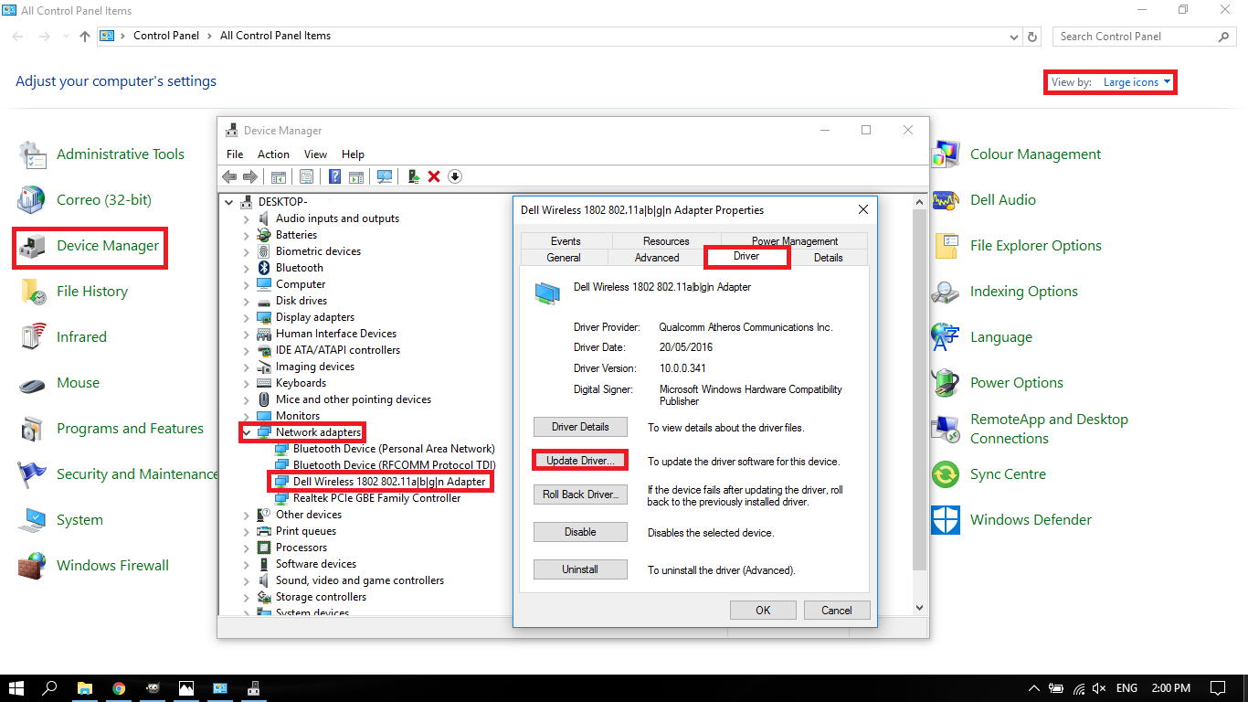This screenshot has height=702, width=1248.
Task: Select Realtek PCIe GBE Family Controller row
Action: (368, 498)
